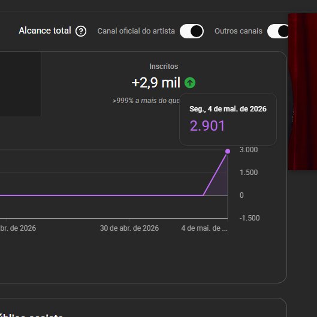Click the red curtain image thumbnail
This screenshot has height=317, width=317.
(303, 92)
